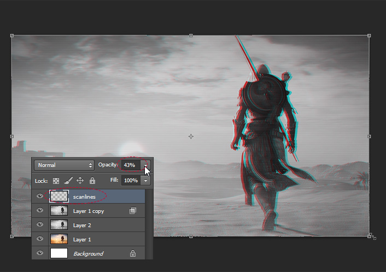Click the left-middle transform handle

point(12,136)
